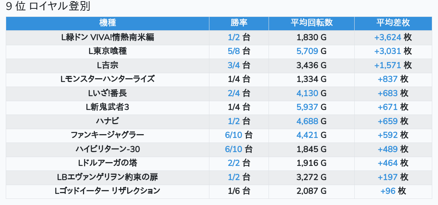
Task: Sort by the 勝率 column header
Action: 239,23
